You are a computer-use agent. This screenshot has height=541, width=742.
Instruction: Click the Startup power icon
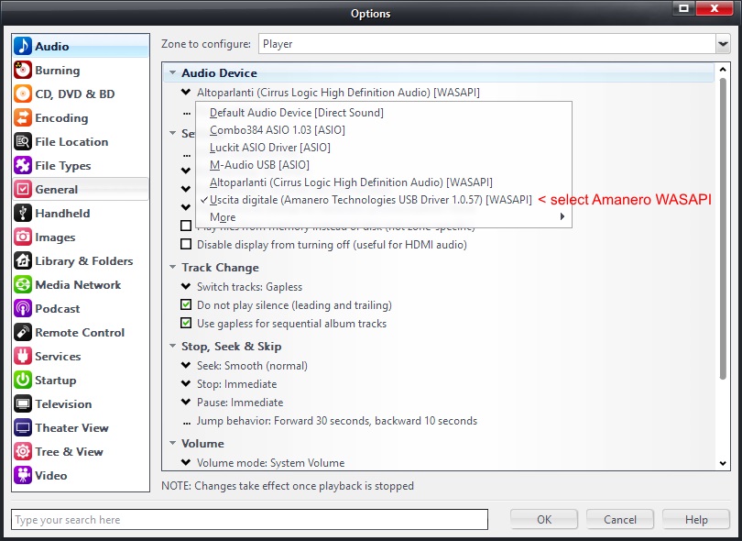point(23,381)
